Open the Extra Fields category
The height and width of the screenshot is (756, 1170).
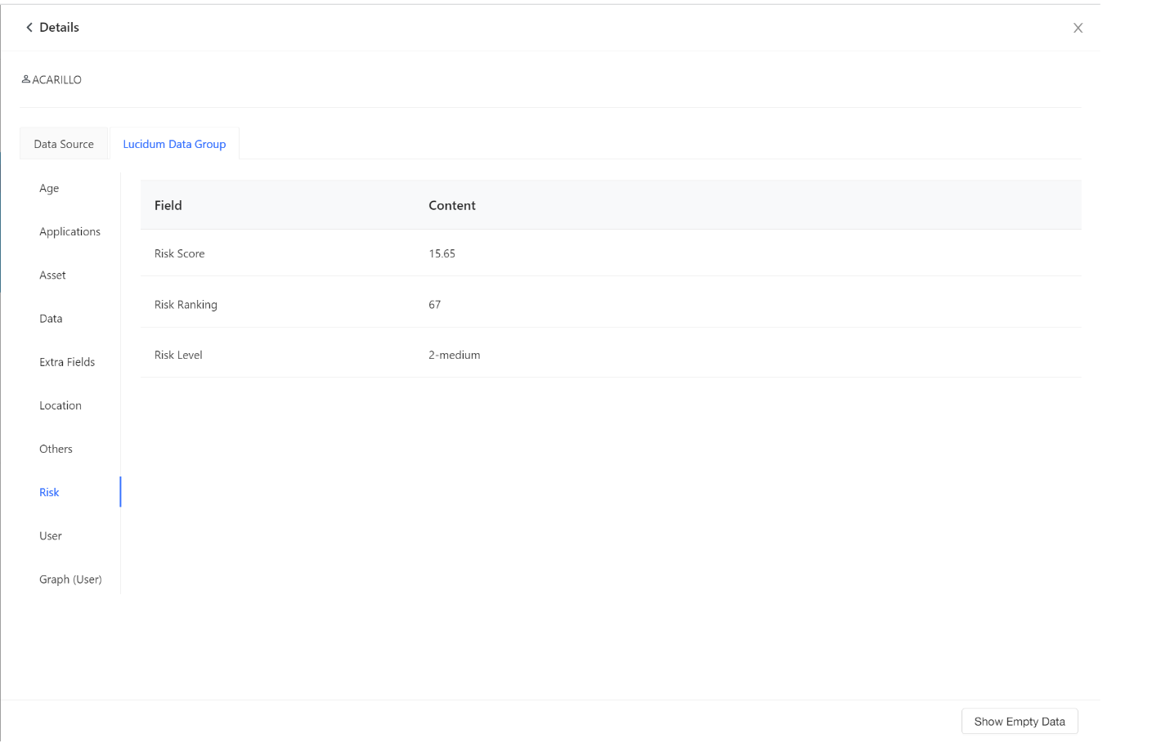click(x=67, y=362)
